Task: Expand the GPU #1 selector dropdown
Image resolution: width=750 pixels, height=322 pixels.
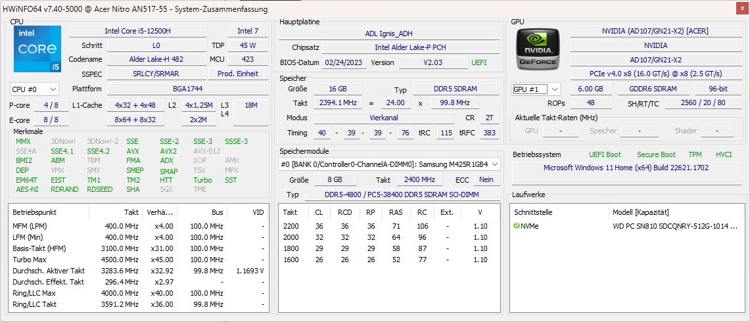Action: tap(536, 89)
